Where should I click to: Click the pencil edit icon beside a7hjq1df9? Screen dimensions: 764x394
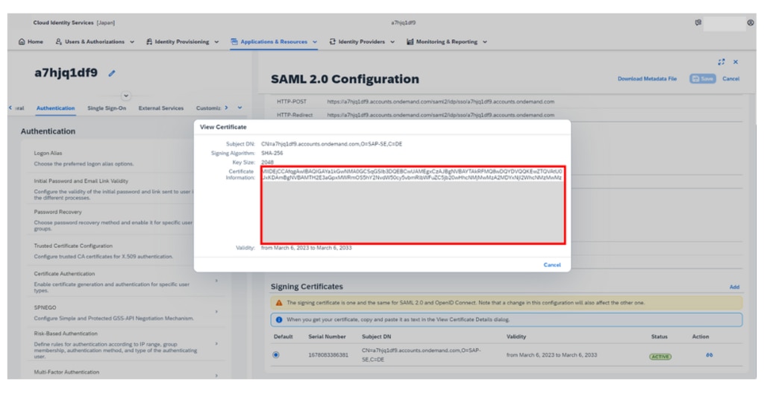point(112,74)
